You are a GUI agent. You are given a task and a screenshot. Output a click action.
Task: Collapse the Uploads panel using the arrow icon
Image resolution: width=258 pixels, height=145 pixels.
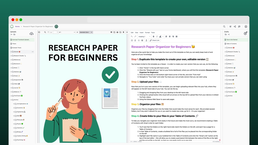click(12, 34)
